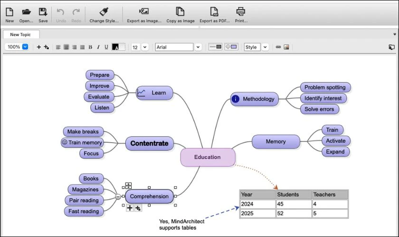Export the map as PDF
The height and width of the screenshot is (237, 399).
214,12
